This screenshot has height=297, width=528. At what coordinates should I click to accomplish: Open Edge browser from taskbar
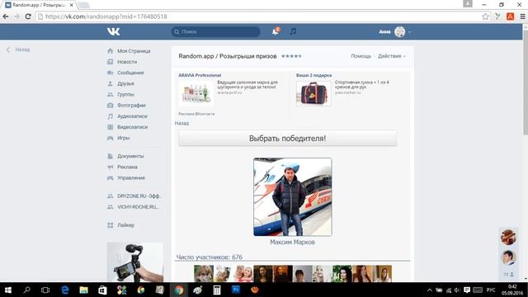[x=64, y=290]
